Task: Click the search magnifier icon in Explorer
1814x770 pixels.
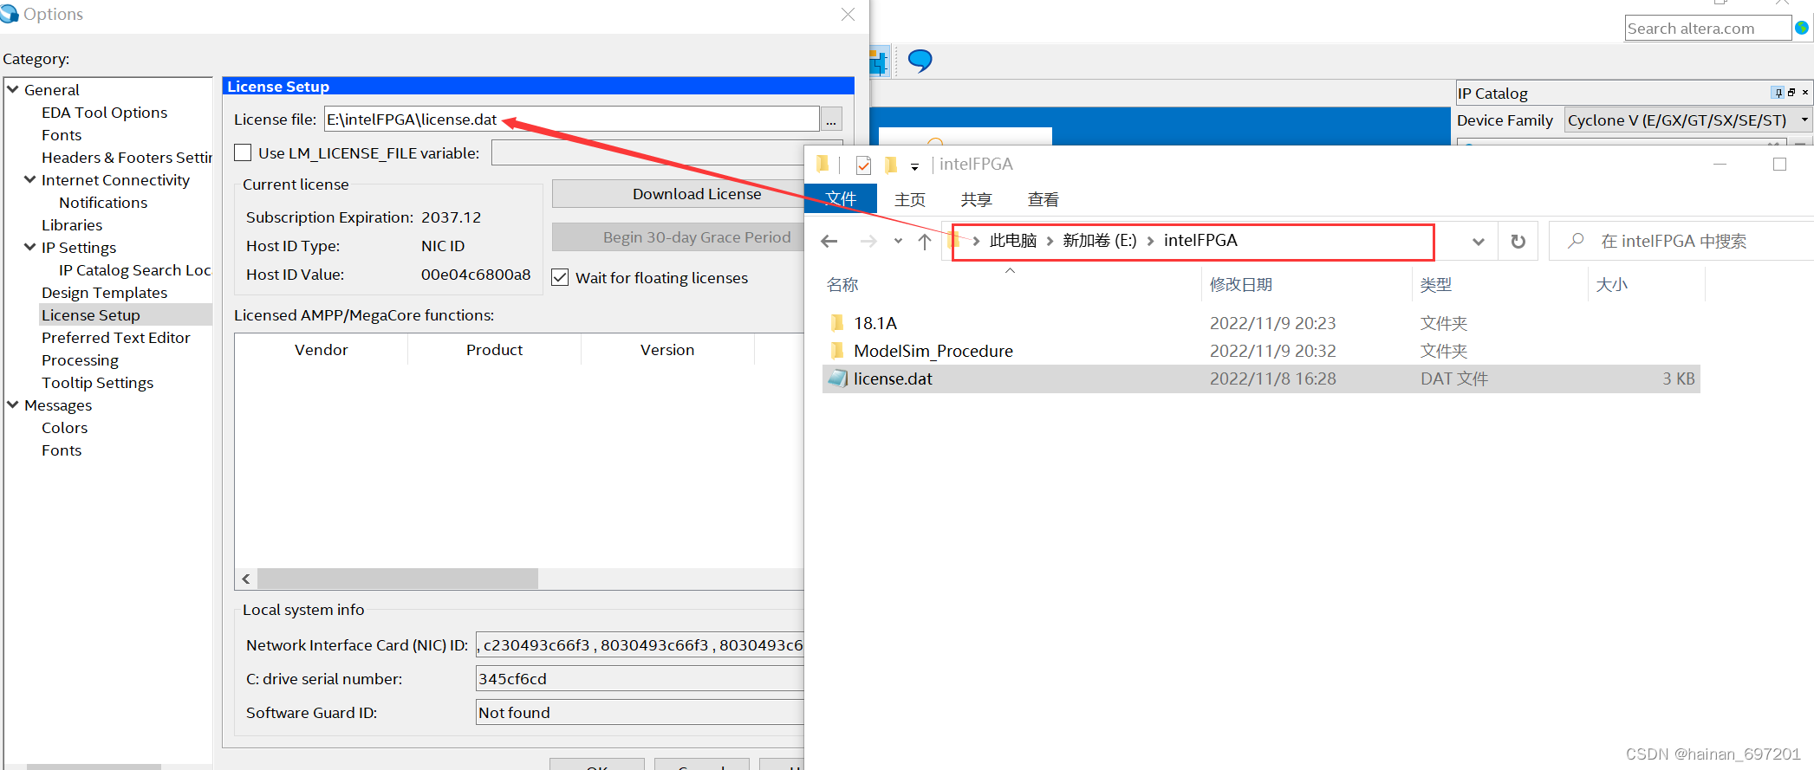Action: (x=1576, y=241)
